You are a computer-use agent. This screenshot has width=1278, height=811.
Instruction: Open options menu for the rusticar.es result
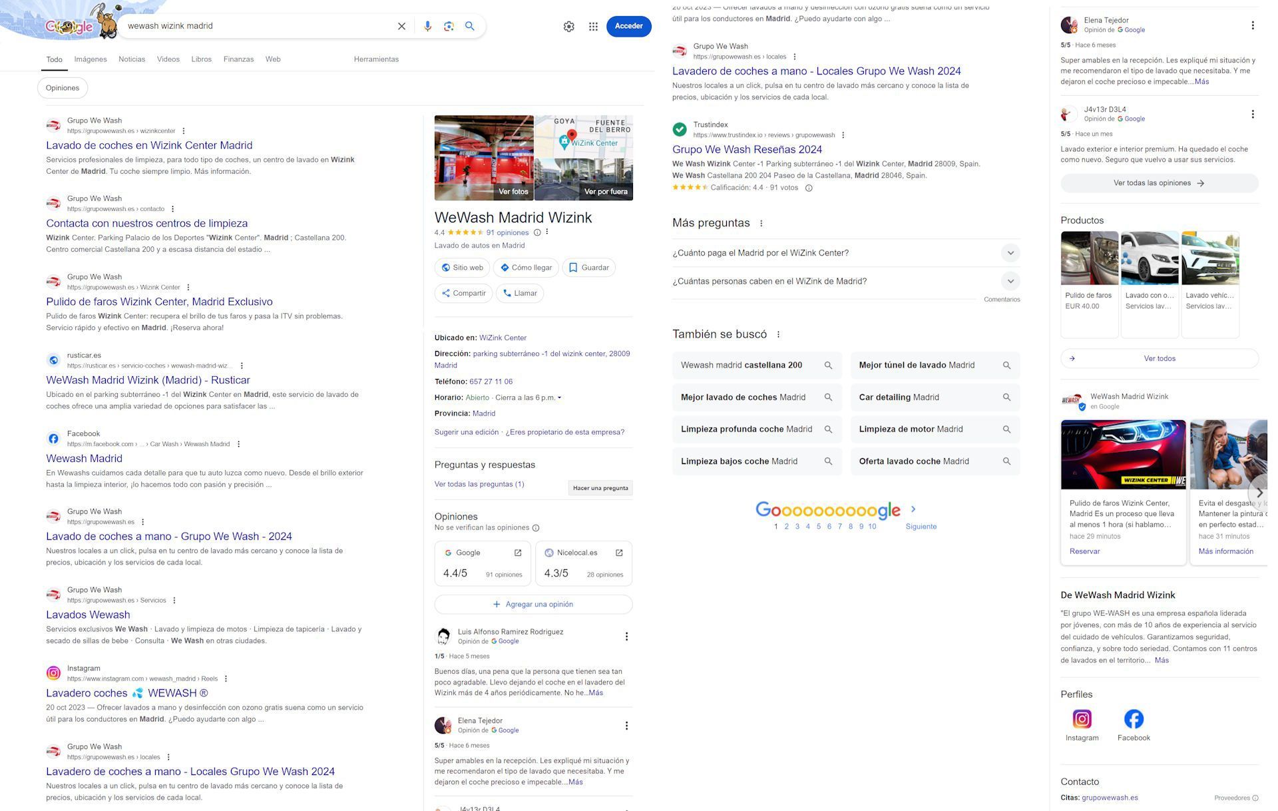coord(242,366)
